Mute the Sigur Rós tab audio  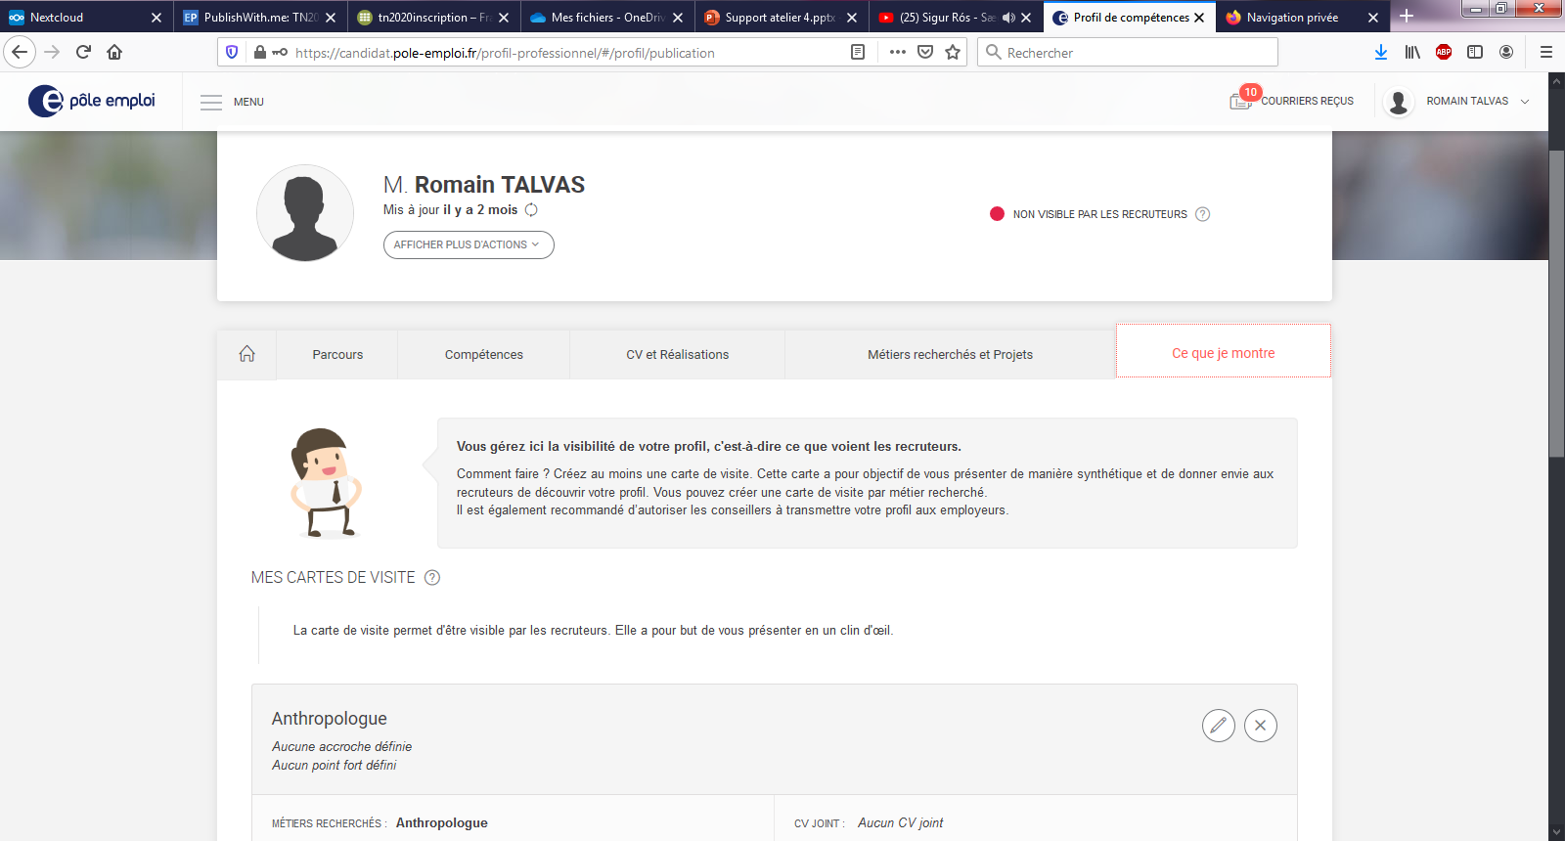[x=1008, y=18]
